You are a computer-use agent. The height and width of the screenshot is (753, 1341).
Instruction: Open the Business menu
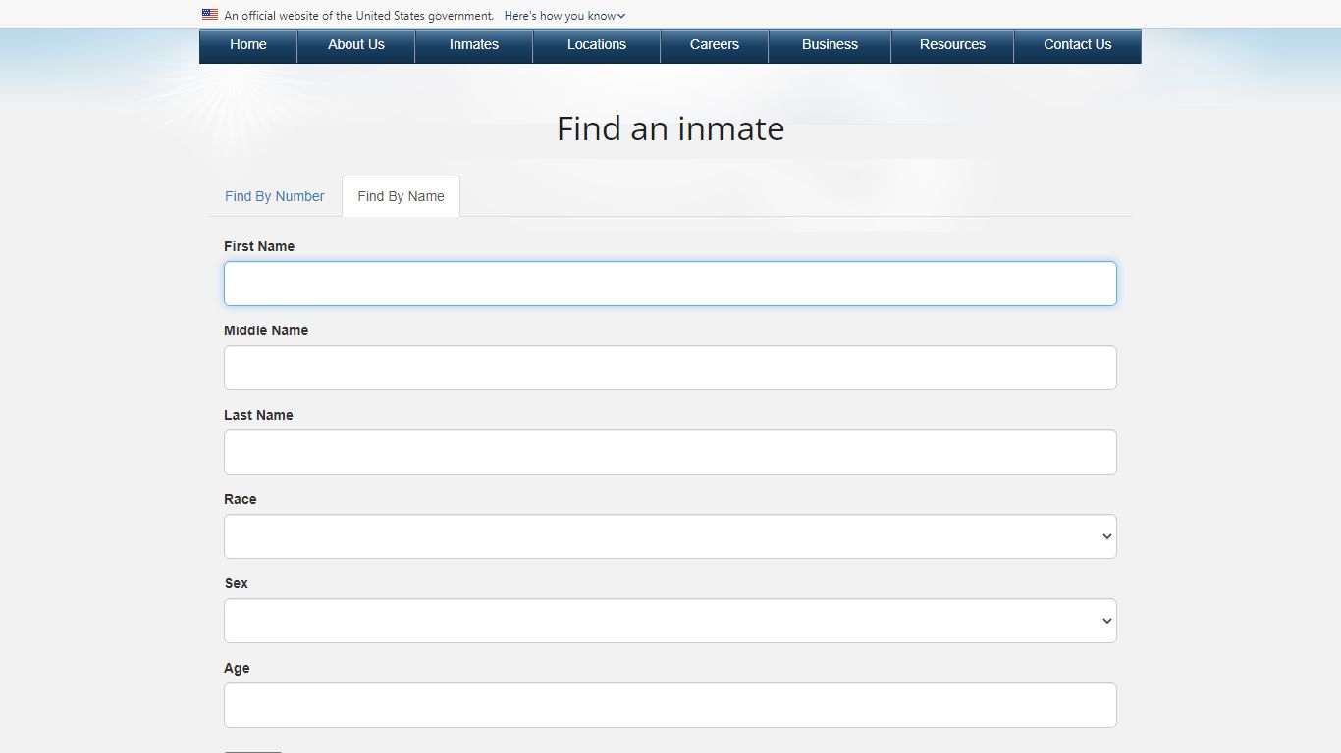point(830,45)
